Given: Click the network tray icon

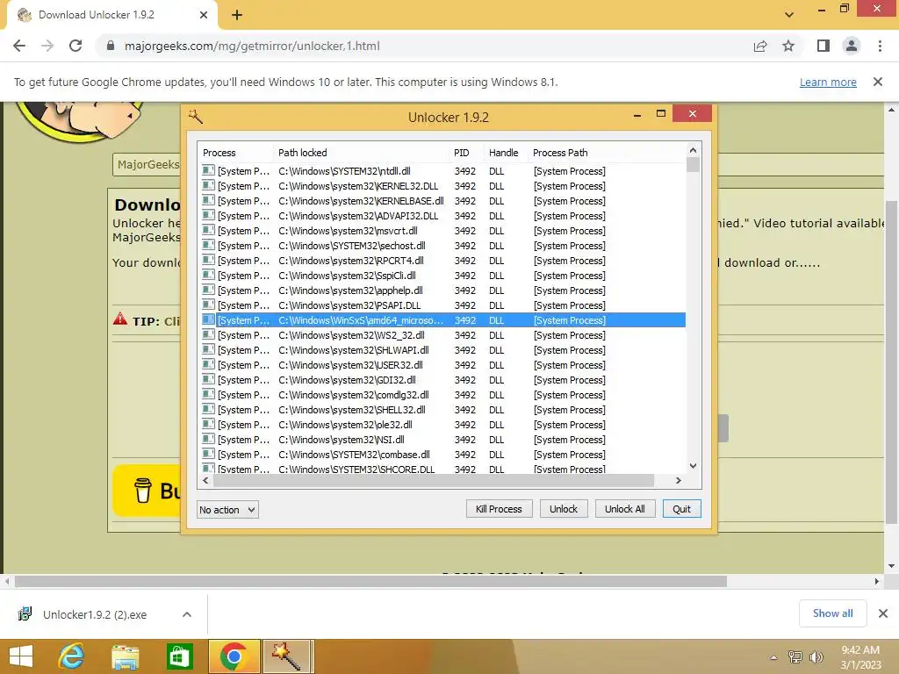Looking at the screenshot, I should point(795,657).
